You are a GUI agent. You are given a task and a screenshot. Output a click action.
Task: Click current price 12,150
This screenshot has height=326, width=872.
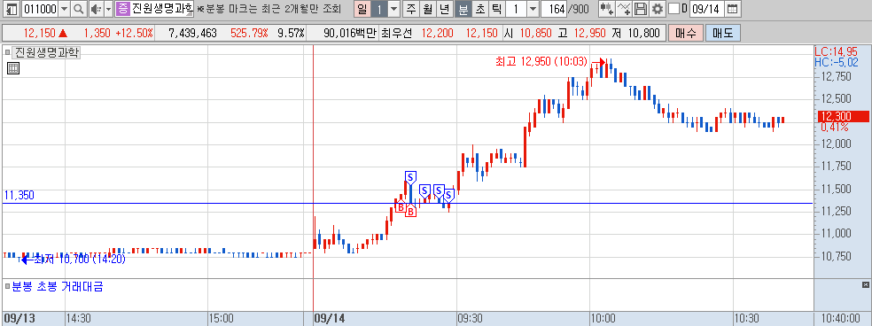[x=40, y=33]
